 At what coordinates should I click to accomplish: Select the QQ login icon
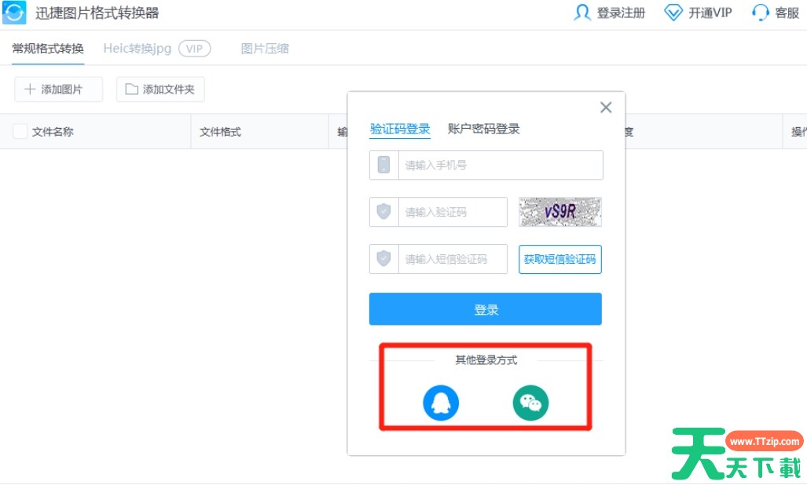(x=441, y=403)
